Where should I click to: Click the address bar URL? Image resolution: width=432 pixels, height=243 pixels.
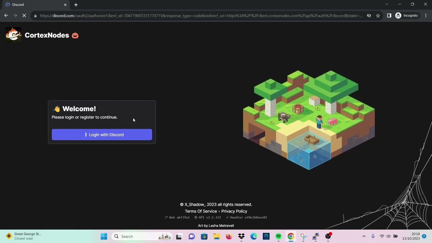[x=201, y=16]
